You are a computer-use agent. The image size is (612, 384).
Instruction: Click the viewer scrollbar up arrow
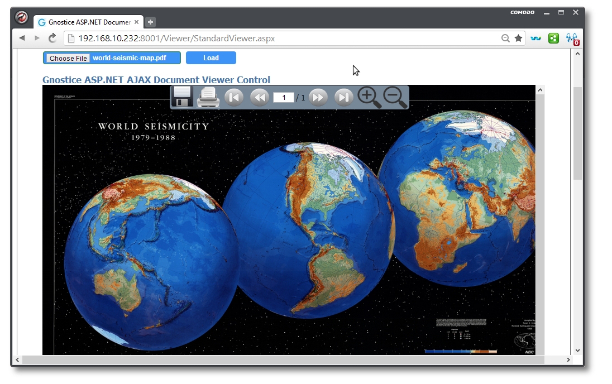pos(540,90)
